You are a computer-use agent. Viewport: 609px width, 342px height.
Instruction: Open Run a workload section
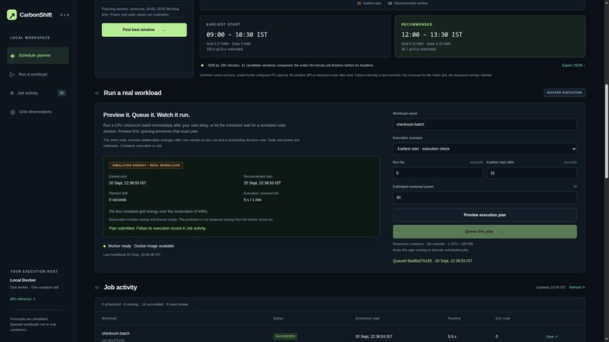click(x=38, y=74)
